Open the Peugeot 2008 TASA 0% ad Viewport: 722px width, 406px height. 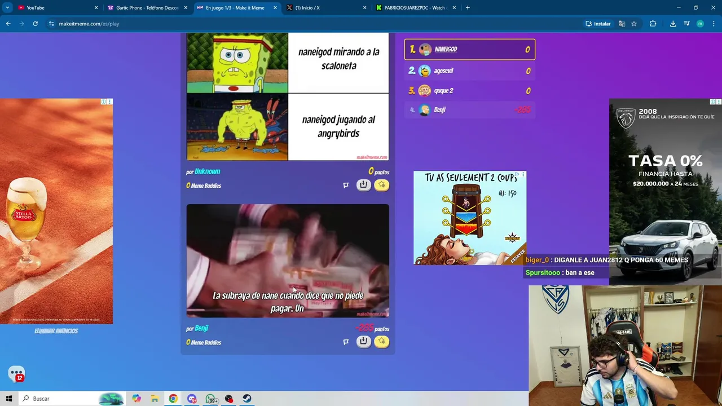(666, 192)
